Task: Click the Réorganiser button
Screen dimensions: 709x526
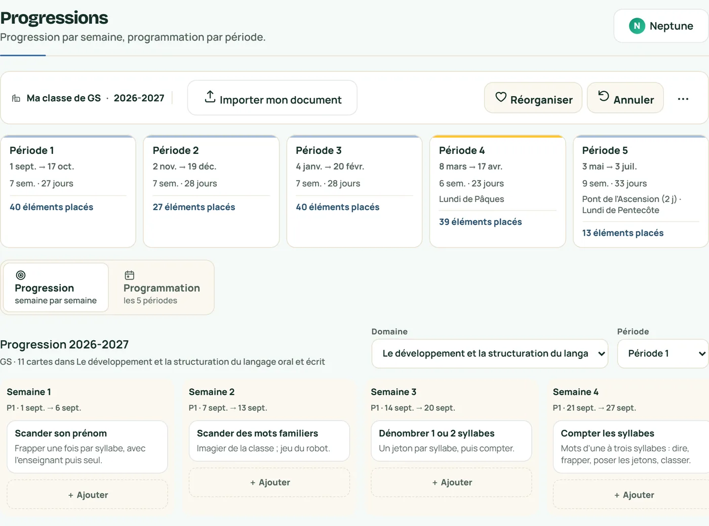Action: coord(533,98)
